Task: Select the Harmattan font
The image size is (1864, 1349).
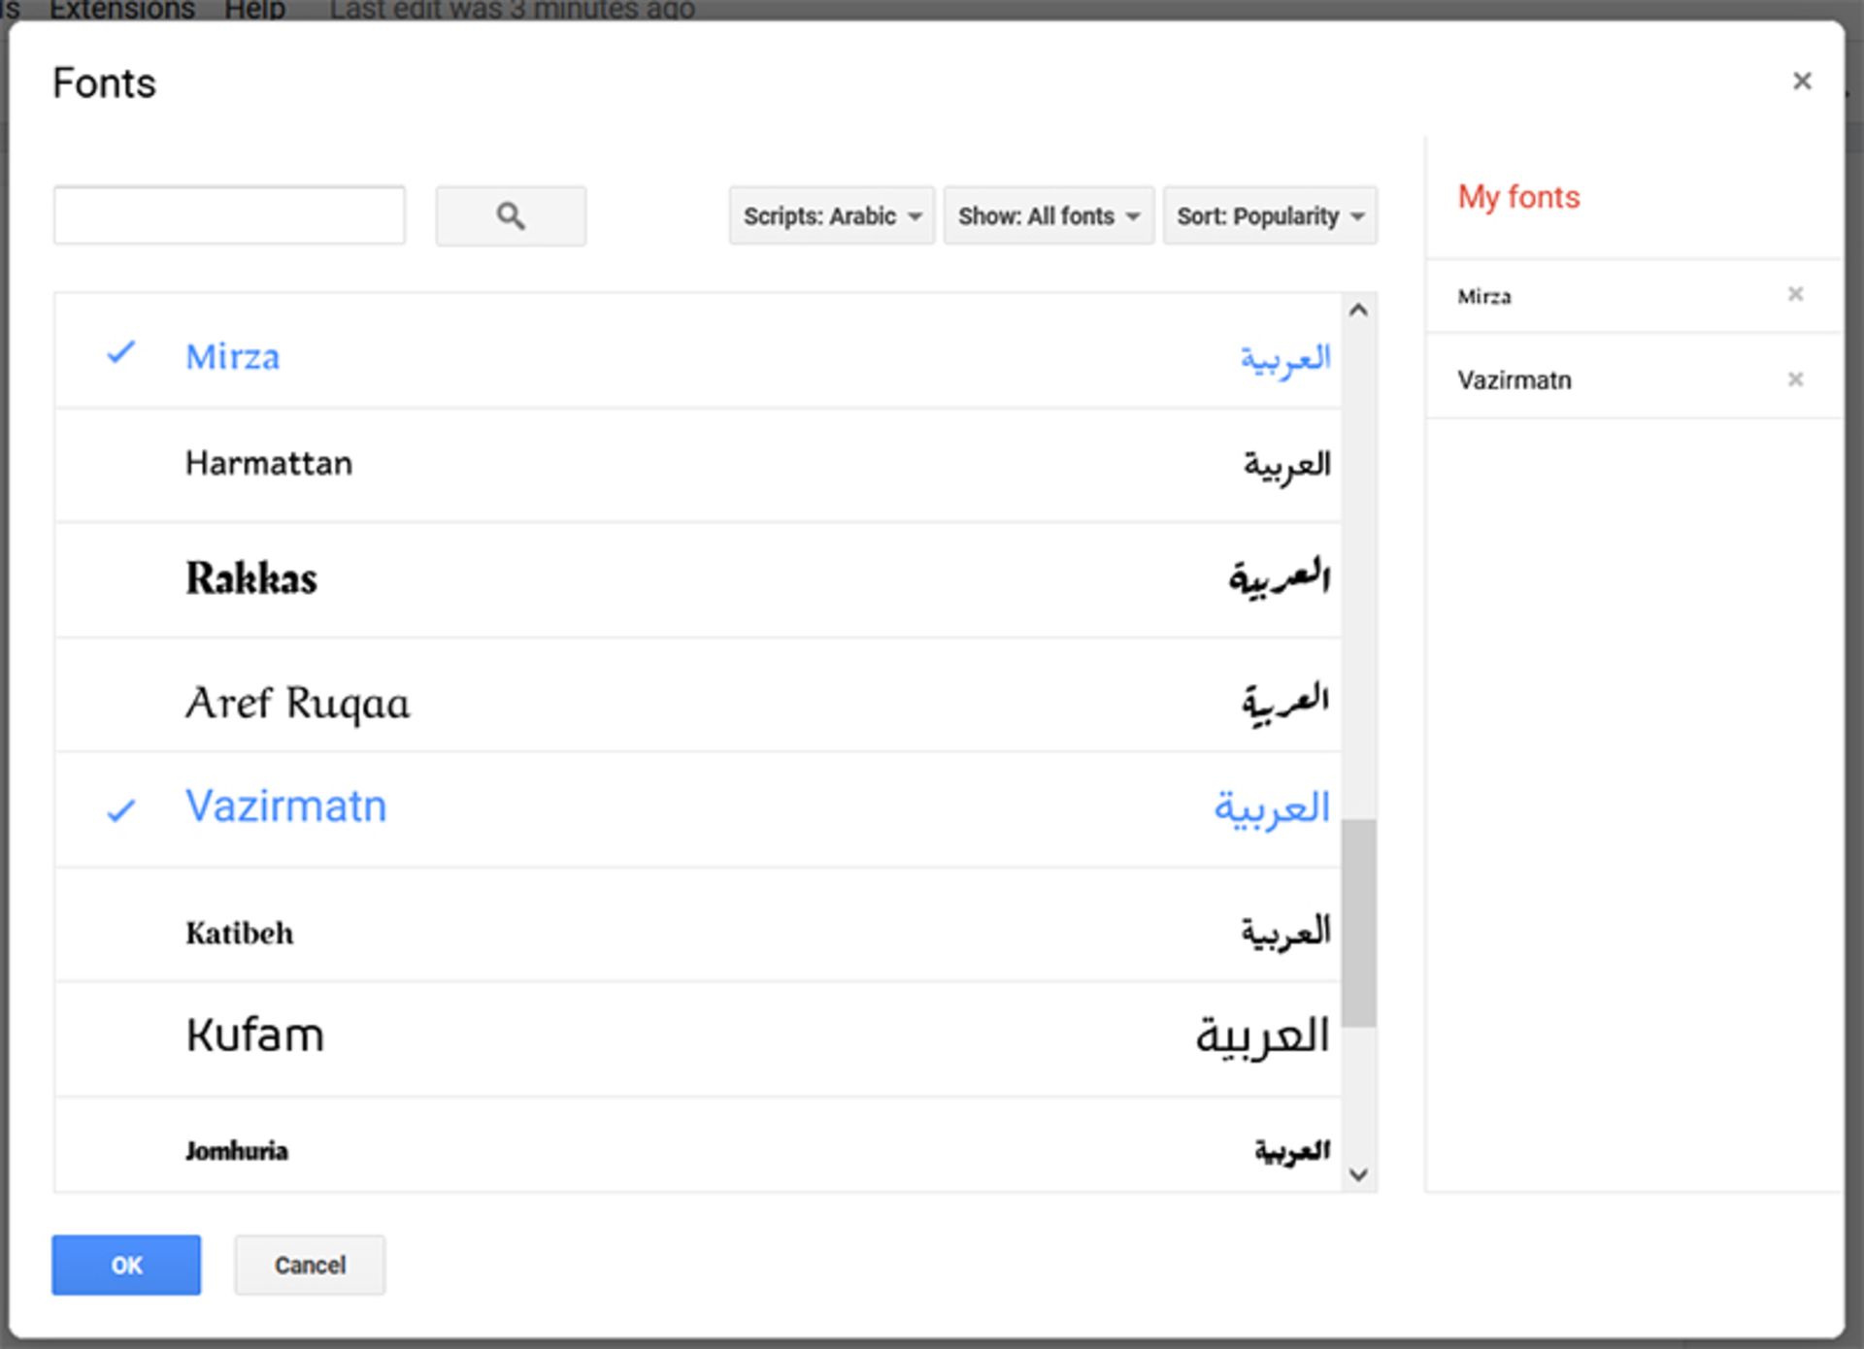Action: pos(269,464)
